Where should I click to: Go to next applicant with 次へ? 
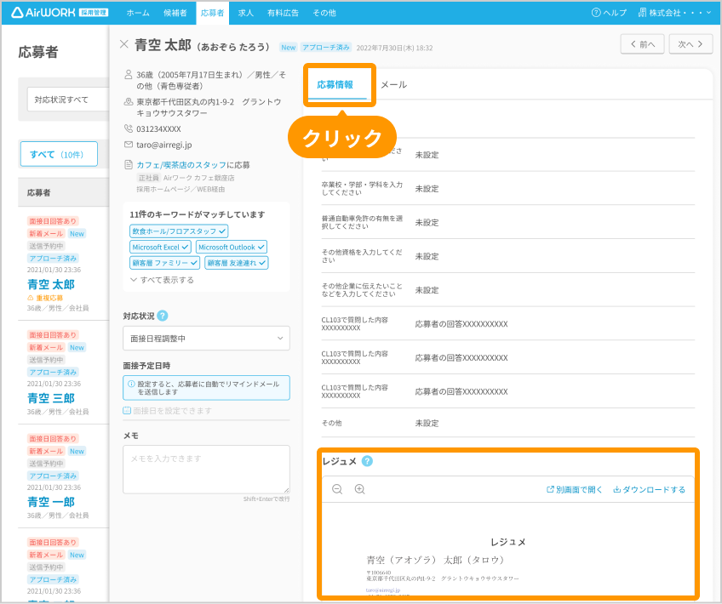(x=690, y=44)
